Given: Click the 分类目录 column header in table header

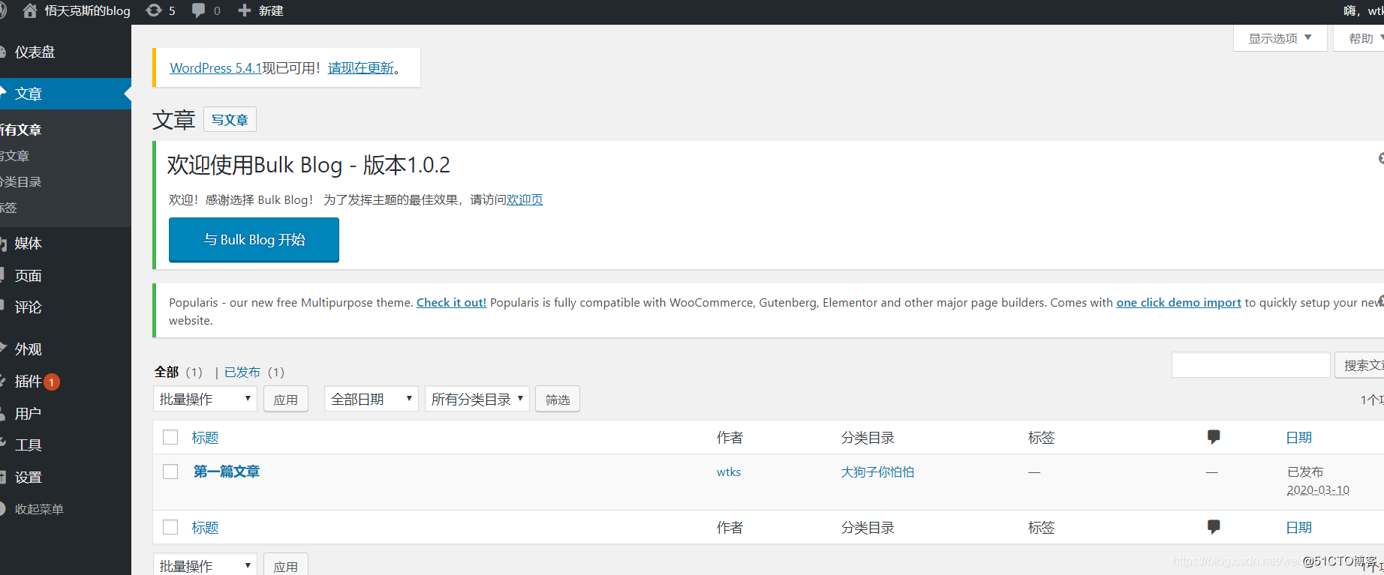Looking at the screenshot, I should (x=868, y=437).
